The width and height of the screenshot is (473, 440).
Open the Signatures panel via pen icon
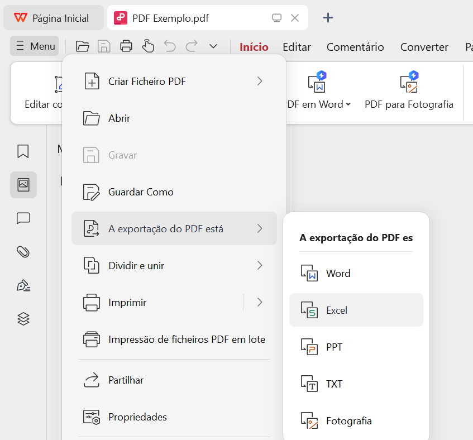coord(23,285)
